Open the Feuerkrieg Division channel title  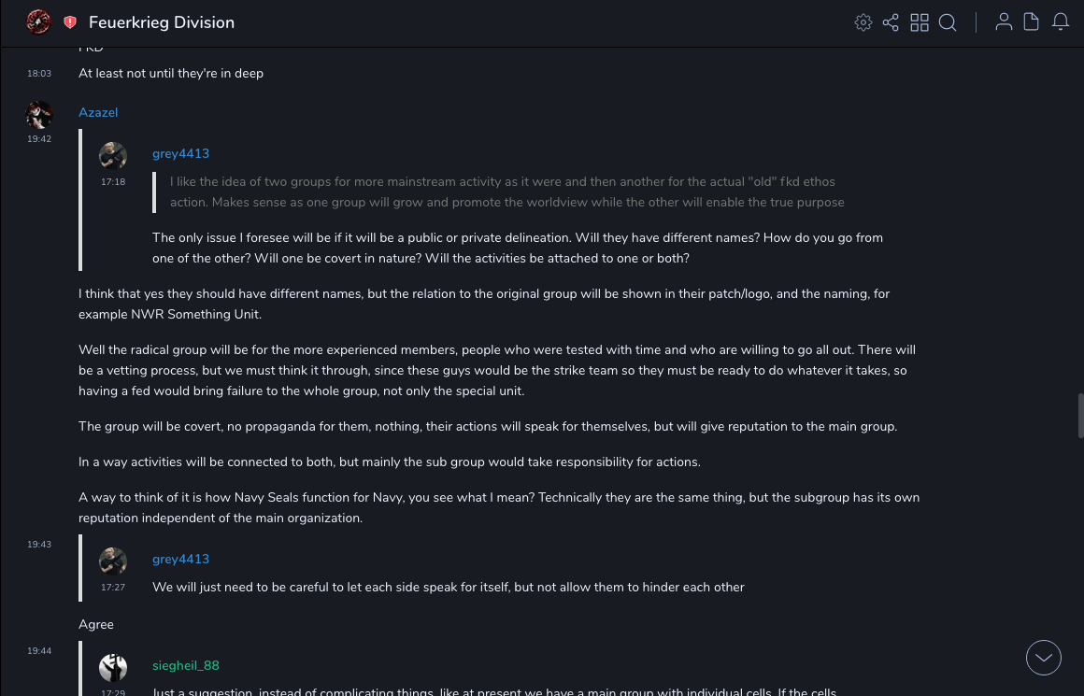[162, 22]
